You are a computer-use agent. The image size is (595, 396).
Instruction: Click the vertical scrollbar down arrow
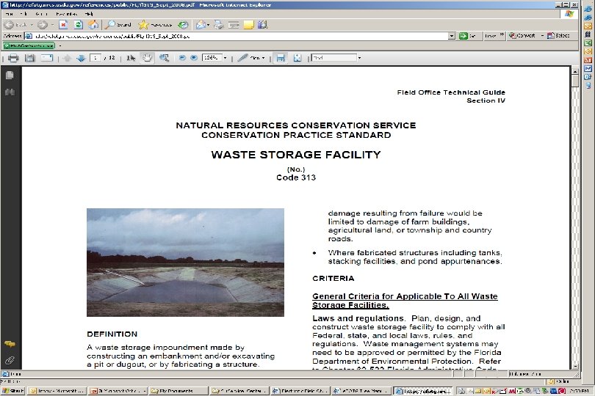click(x=575, y=367)
